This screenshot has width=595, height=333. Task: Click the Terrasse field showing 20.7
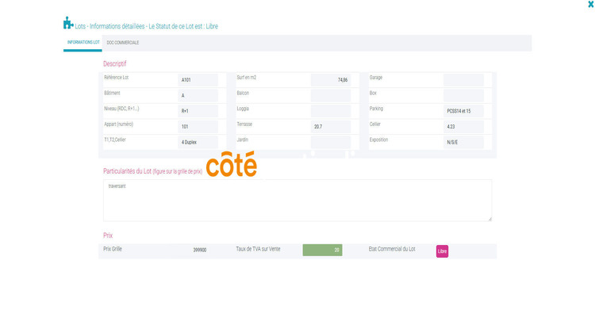click(331, 126)
